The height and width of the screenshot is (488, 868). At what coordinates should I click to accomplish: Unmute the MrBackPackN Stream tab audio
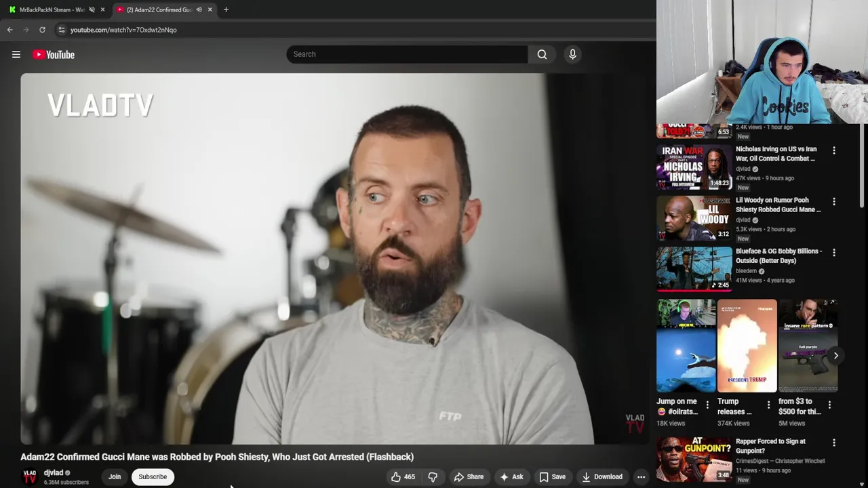point(92,9)
